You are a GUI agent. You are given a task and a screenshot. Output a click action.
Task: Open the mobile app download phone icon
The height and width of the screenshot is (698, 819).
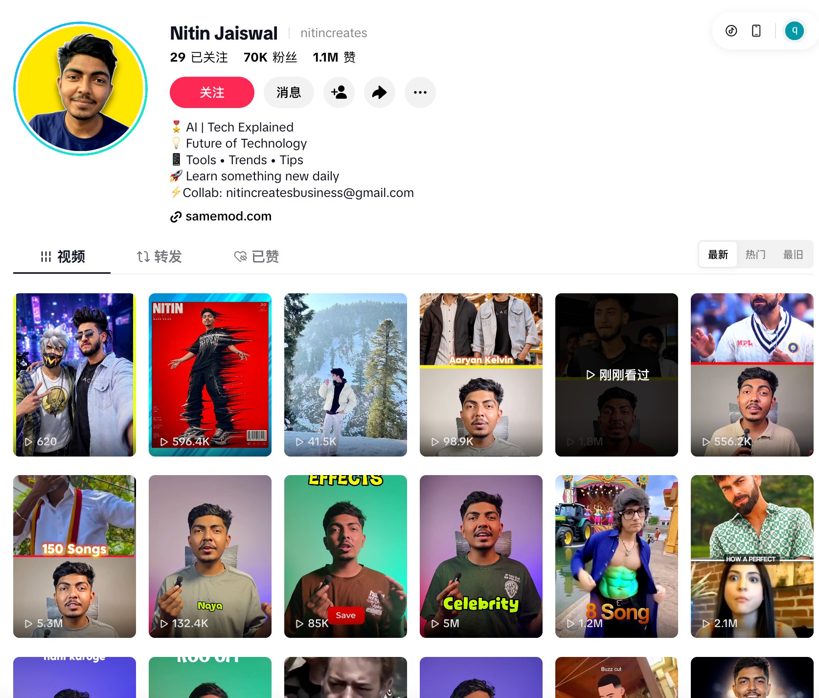coord(756,31)
